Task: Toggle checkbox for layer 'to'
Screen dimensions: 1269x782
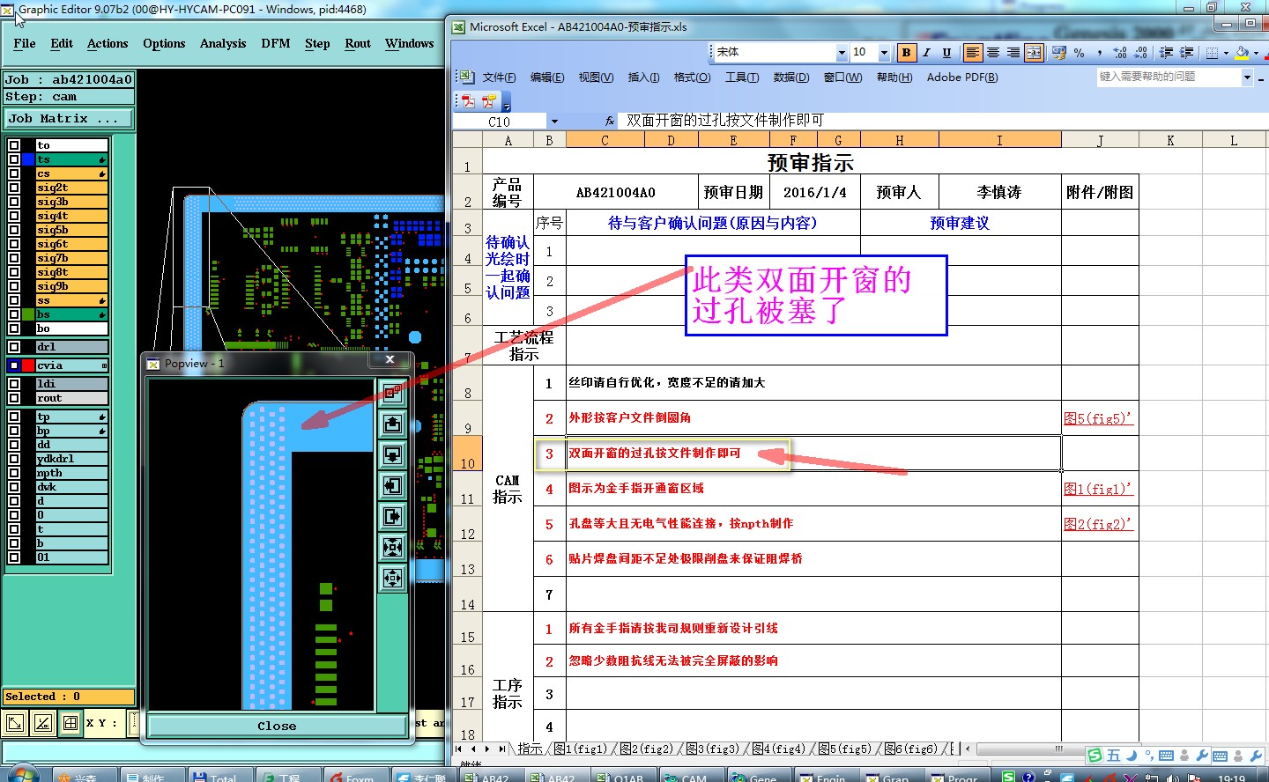Action: (14, 145)
